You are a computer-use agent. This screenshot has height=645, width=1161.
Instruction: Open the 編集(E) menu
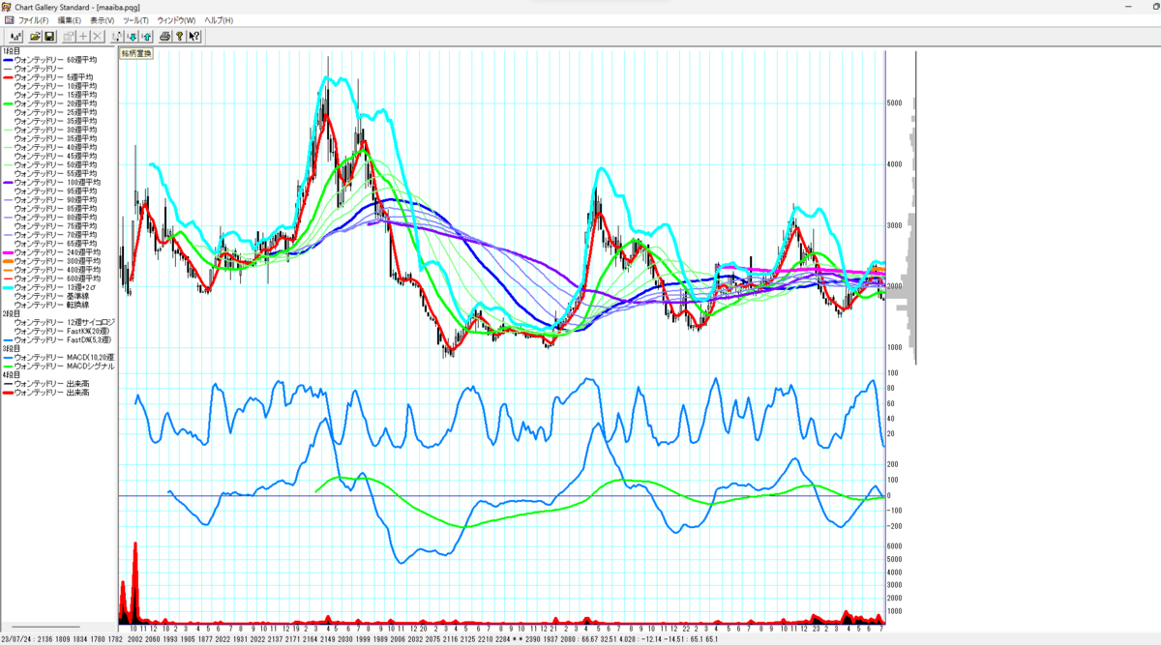[70, 19]
